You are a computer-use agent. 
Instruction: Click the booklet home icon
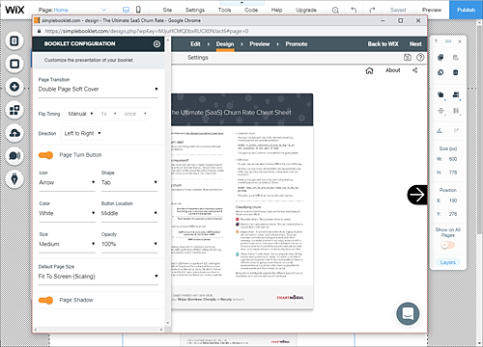[369, 70]
